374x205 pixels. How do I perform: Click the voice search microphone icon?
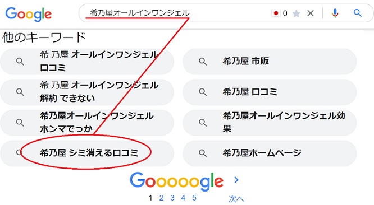(x=335, y=13)
